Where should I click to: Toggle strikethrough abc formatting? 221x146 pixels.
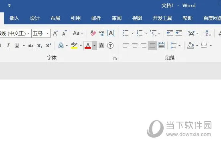[31, 45]
